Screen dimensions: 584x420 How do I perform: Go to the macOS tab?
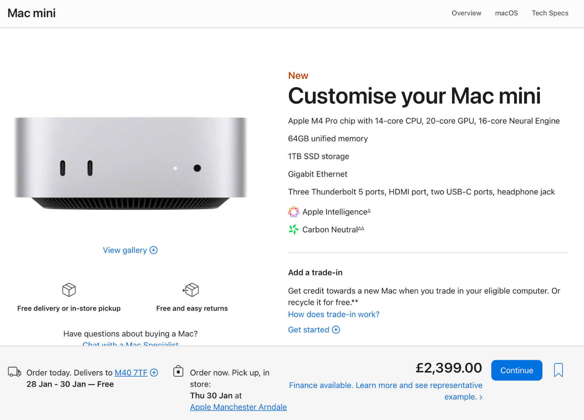(x=506, y=13)
